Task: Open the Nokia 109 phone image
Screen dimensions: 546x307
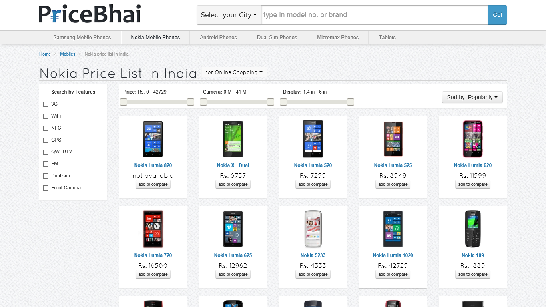Action: (473, 229)
